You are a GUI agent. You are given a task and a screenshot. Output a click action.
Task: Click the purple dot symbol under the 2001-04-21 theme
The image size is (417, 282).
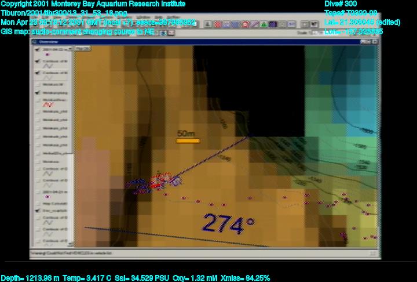47,197
